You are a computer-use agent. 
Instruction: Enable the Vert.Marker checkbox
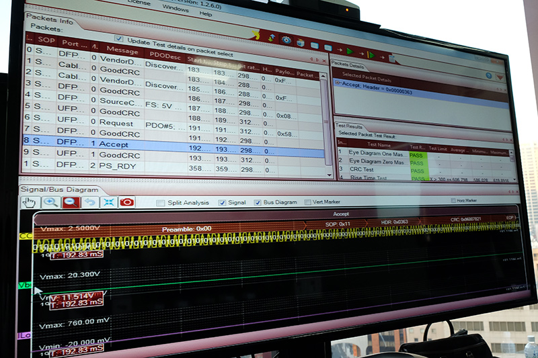[307, 202]
